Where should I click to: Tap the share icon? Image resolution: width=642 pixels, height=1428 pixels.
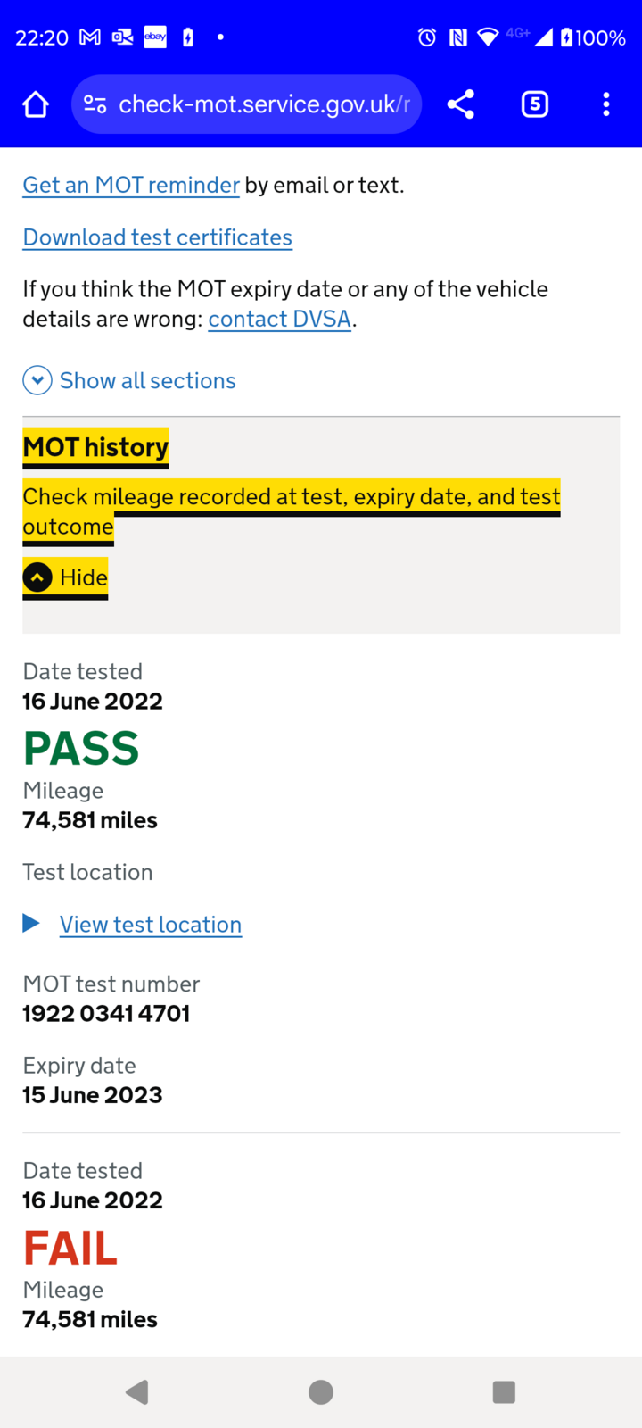(x=461, y=105)
